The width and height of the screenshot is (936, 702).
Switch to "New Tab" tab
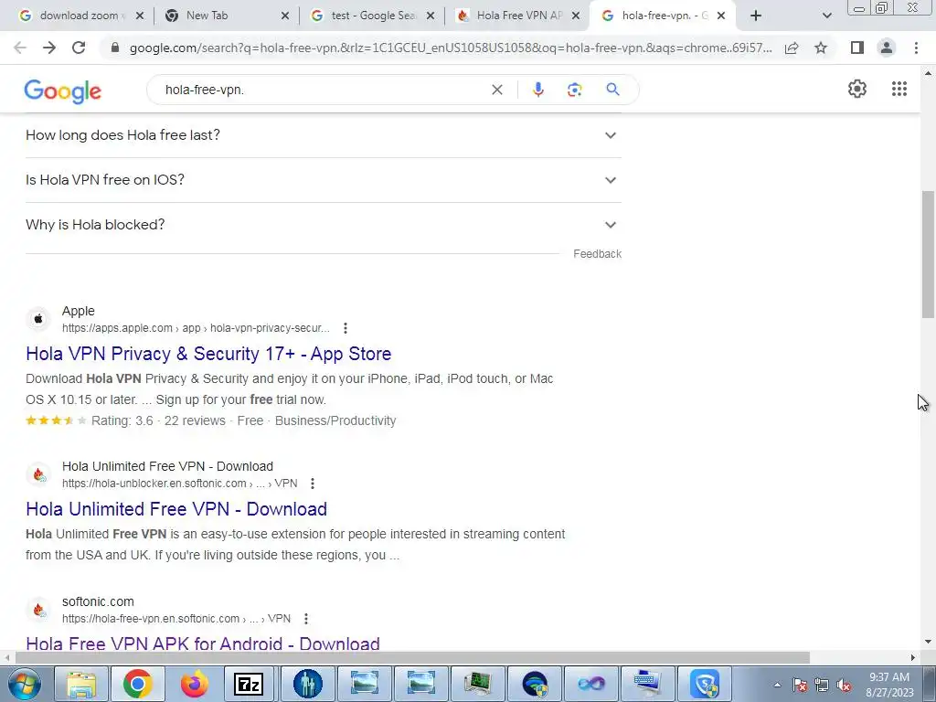pos(226,16)
